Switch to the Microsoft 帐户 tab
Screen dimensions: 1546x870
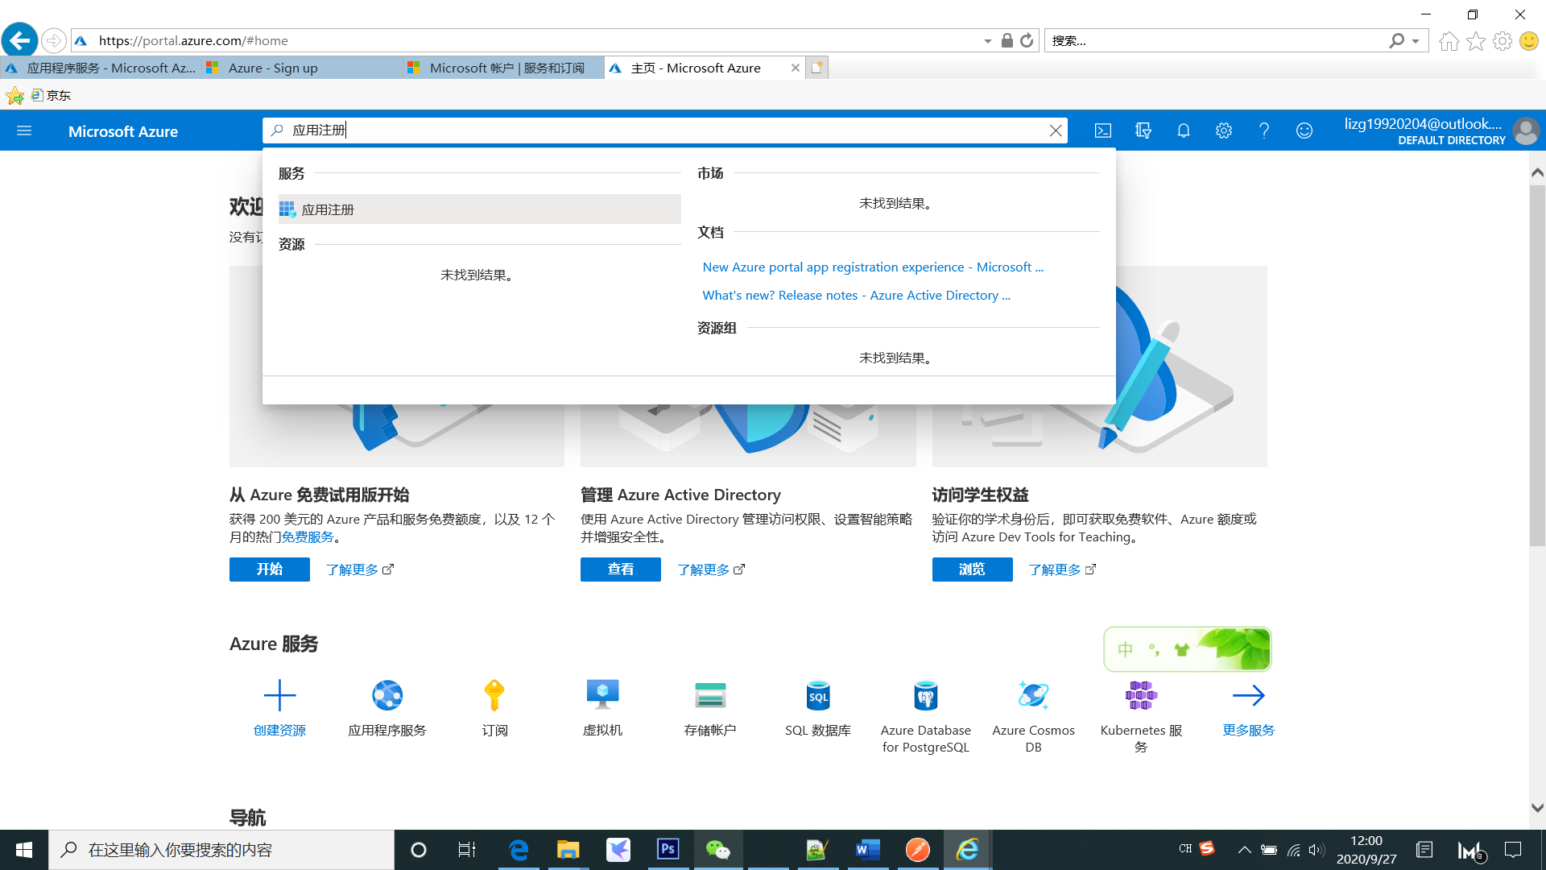[x=509, y=68]
